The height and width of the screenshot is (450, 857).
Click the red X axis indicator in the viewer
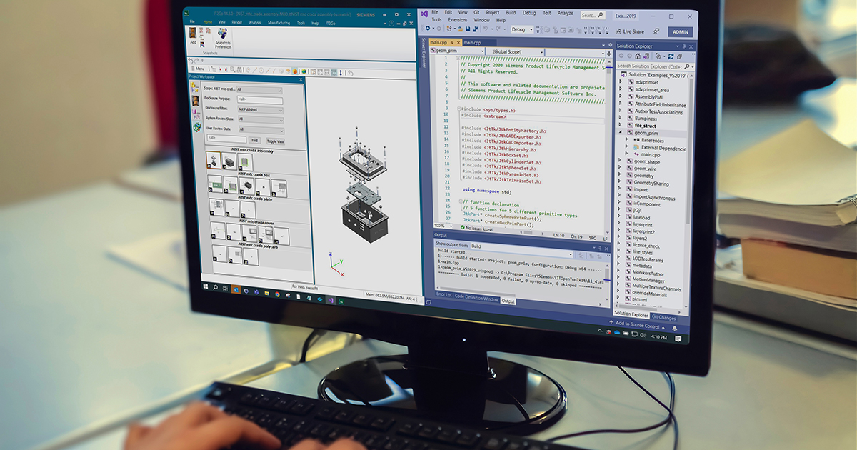pyautogui.click(x=342, y=274)
